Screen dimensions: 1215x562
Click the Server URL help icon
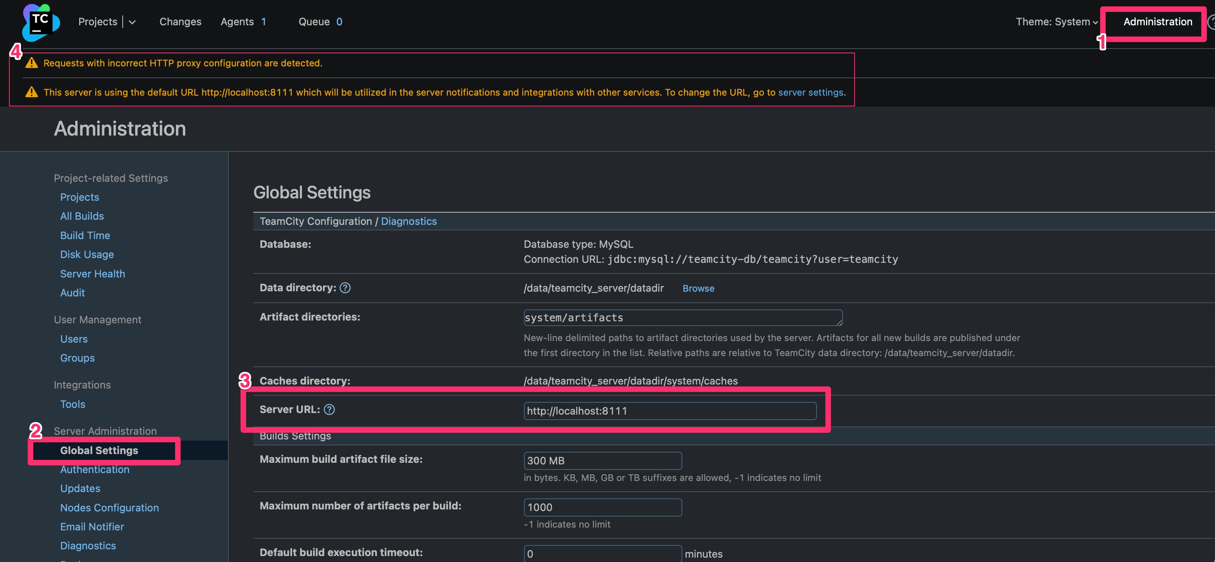tap(329, 409)
